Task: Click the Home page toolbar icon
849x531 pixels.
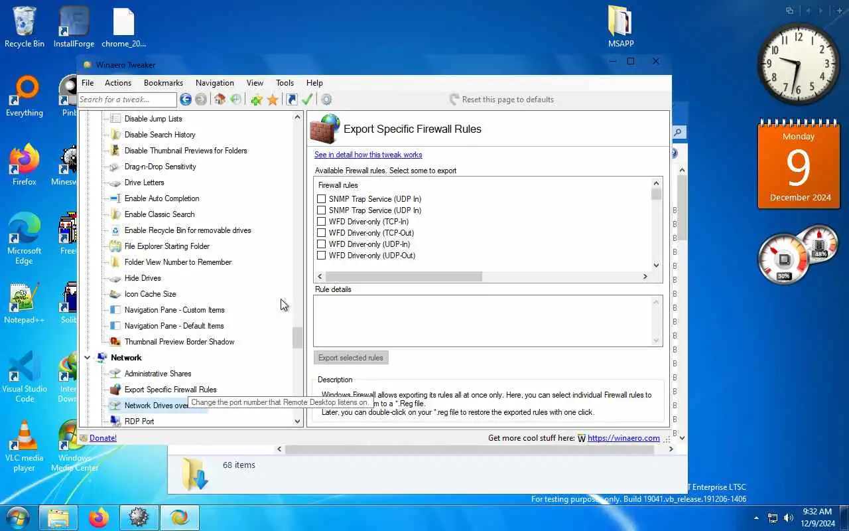Action: click(x=220, y=100)
